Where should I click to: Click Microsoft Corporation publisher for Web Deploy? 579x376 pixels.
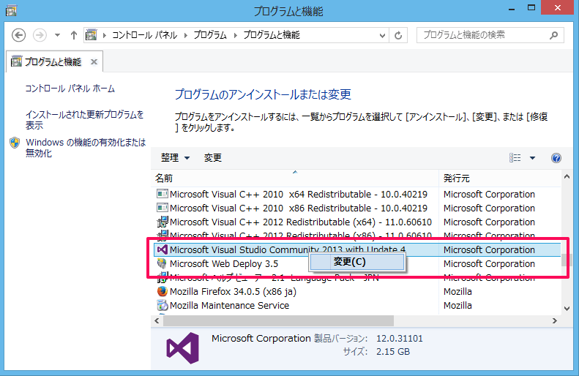tap(489, 264)
